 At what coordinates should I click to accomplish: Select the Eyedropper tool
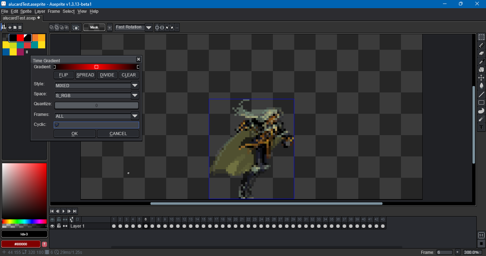(x=481, y=62)
